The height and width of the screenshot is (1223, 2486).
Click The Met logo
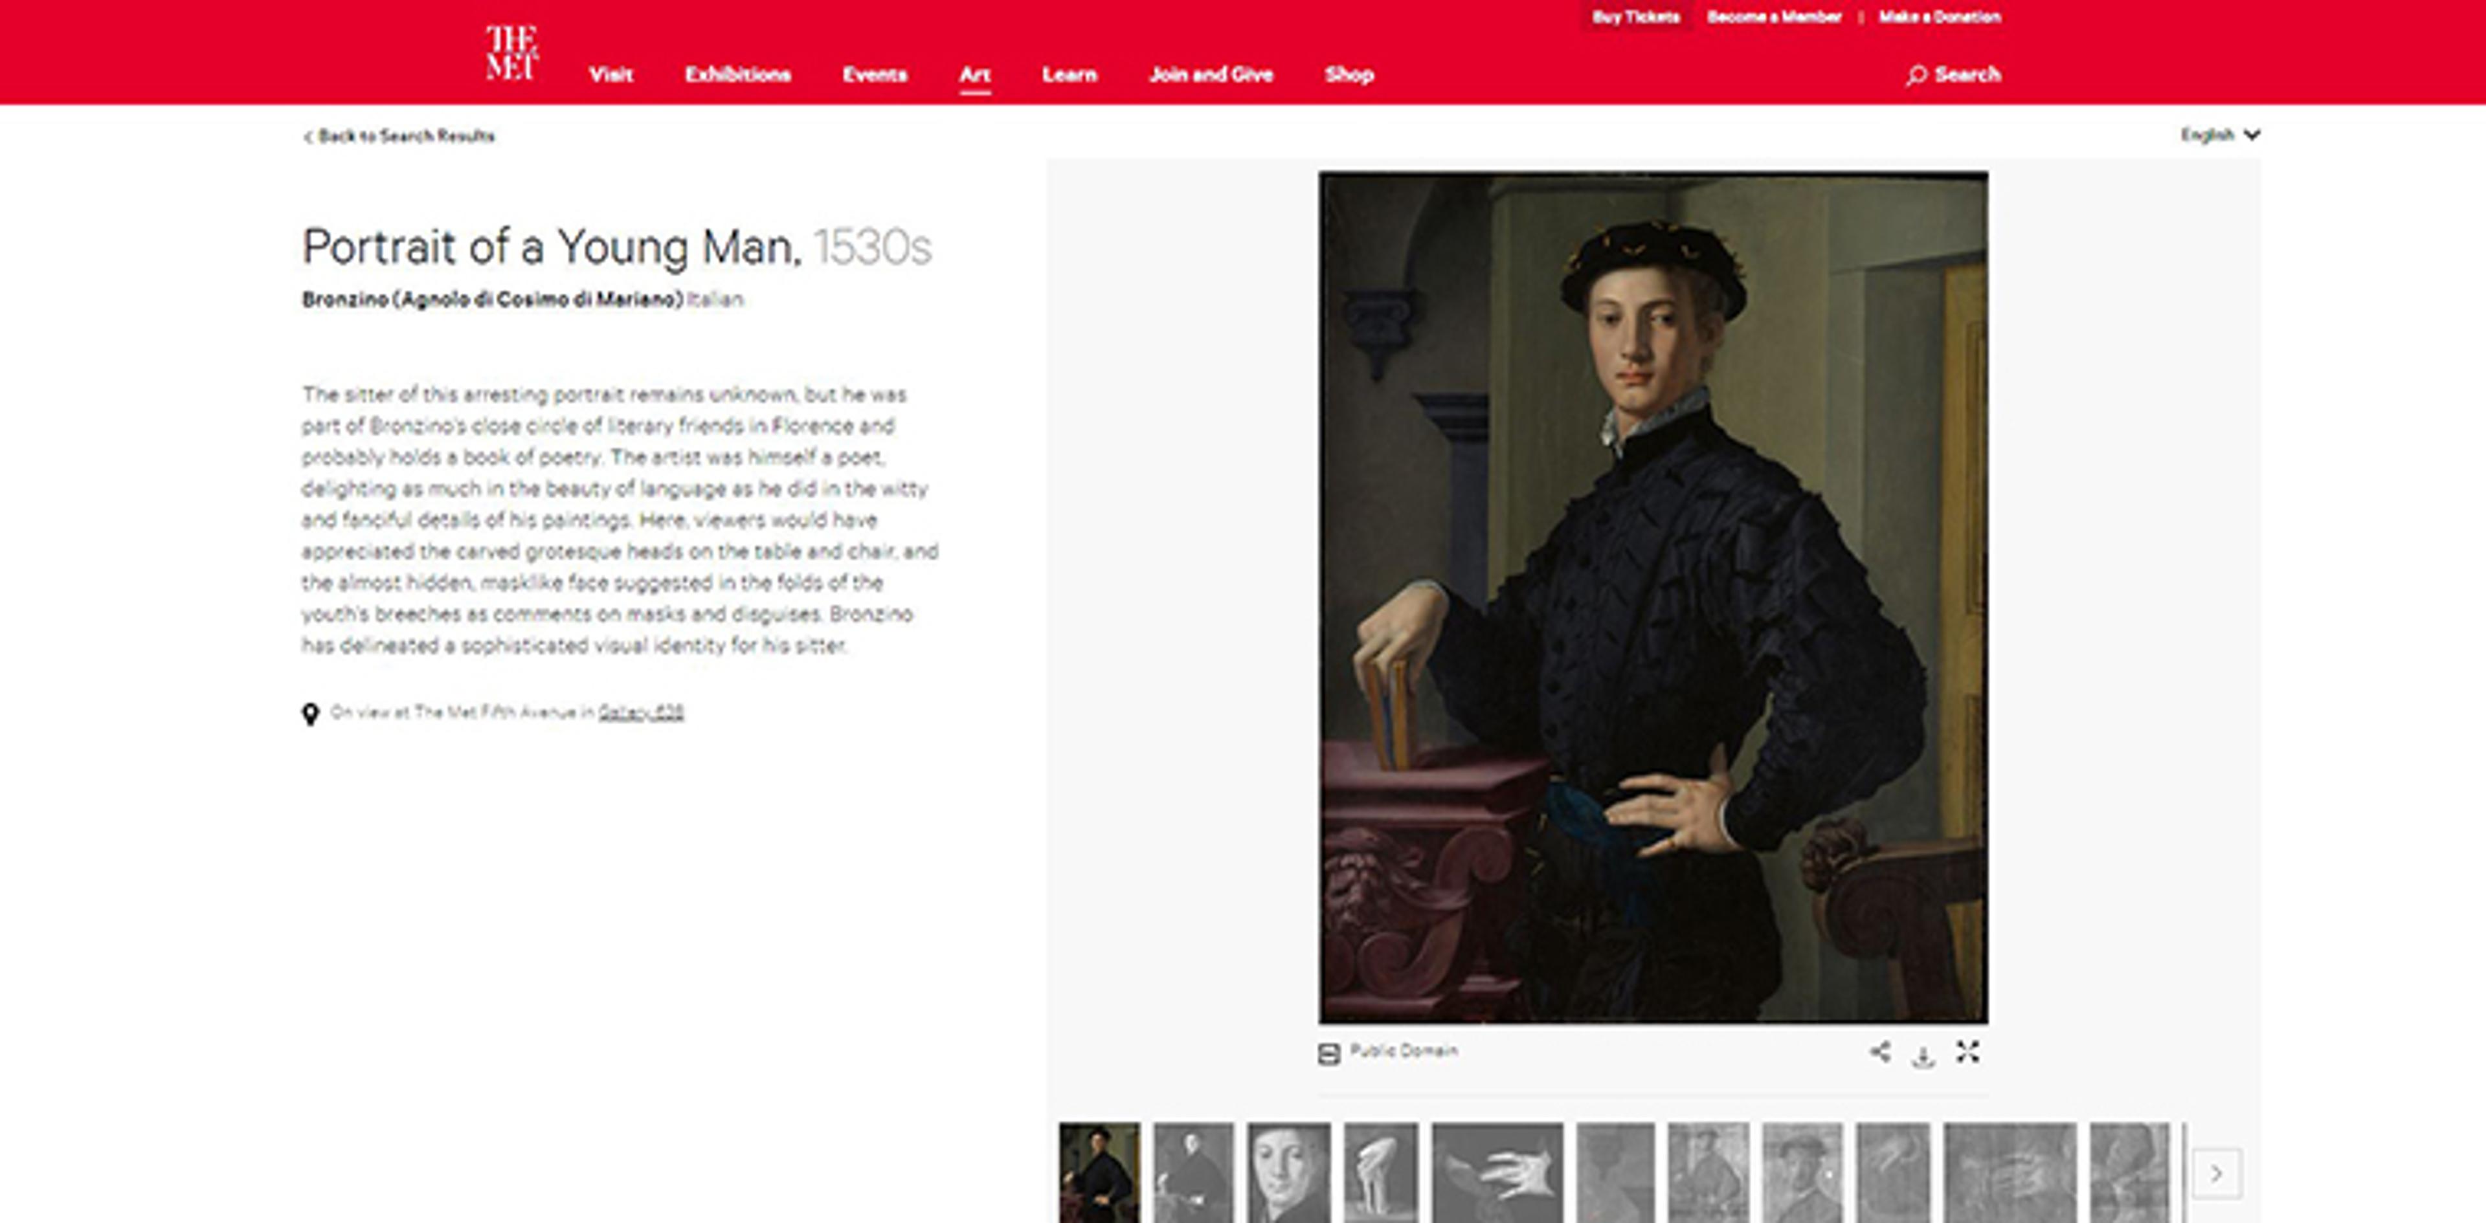pos(511,52)
